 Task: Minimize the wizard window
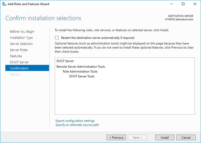point(171,4)
